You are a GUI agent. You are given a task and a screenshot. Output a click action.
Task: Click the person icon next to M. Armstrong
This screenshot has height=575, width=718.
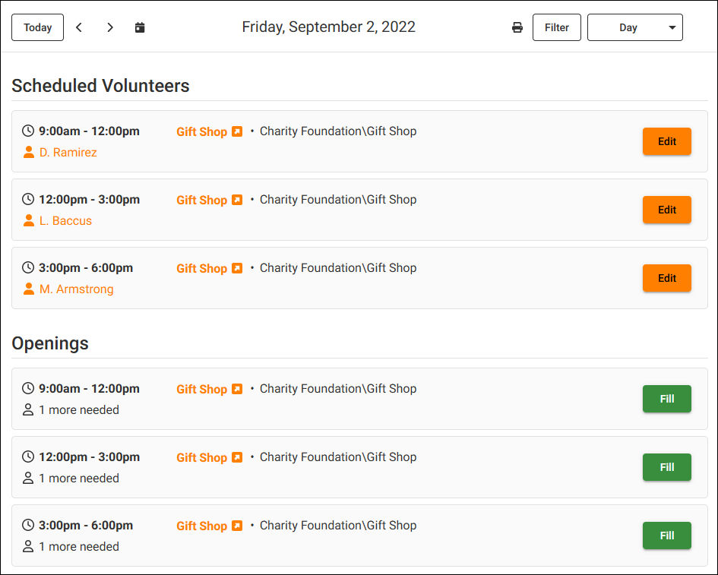pos(28,289)
